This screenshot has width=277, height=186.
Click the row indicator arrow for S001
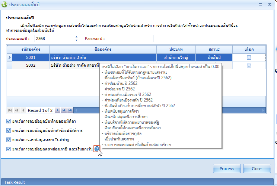point(9,57)
